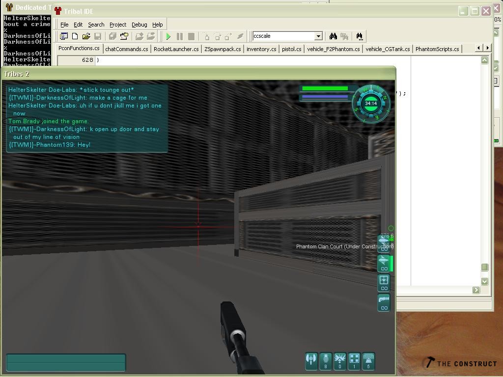Click the editor vertical scrollbar thumb
This screenshot has height=377, width=503.
click(484, 267)
